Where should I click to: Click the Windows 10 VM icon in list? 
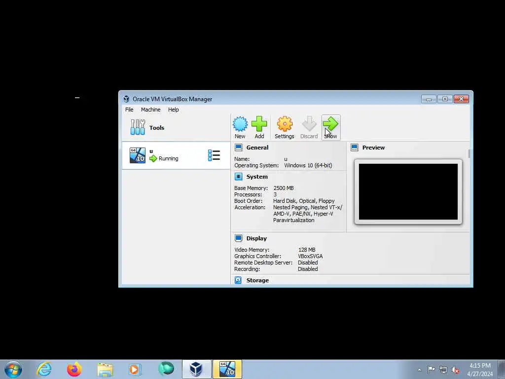point(138,155)
